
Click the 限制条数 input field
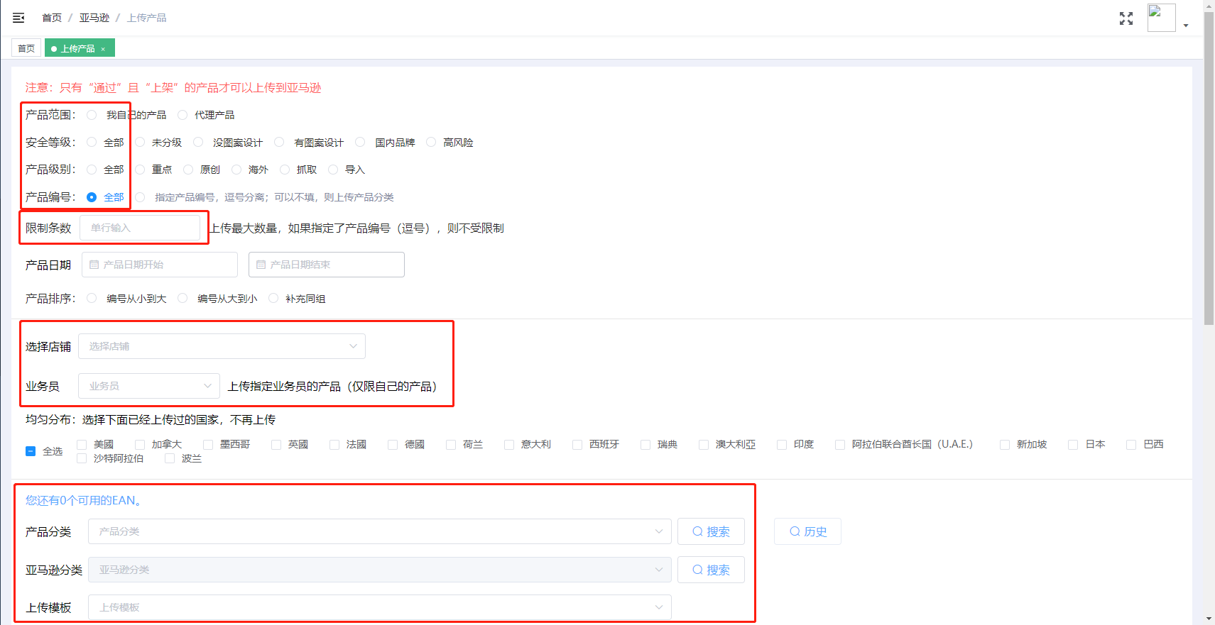[140, 228]
